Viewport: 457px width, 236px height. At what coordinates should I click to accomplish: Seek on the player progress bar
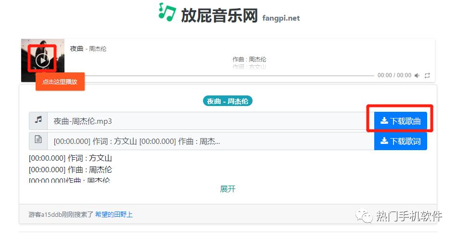point(229,76)
